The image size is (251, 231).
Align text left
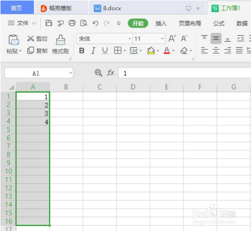point(204,50)
